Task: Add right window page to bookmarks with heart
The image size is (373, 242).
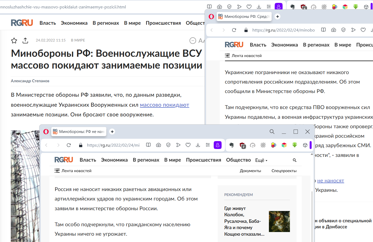Action: click(x=363, y=30)
